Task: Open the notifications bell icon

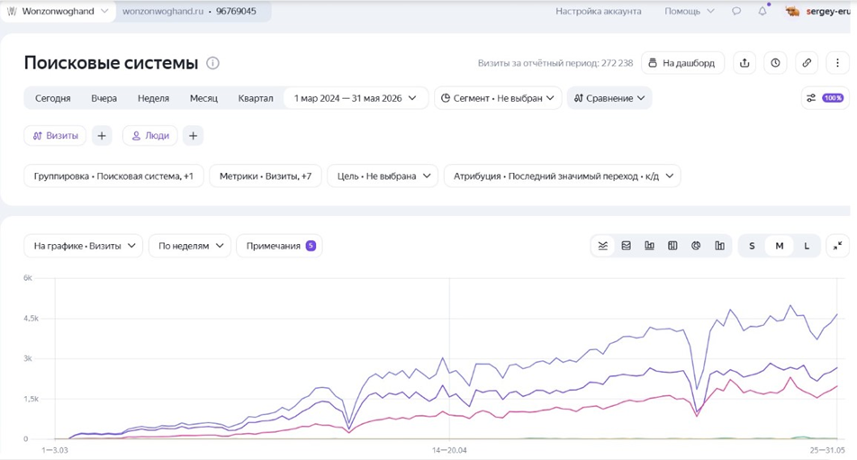Action: coord(762,11)
